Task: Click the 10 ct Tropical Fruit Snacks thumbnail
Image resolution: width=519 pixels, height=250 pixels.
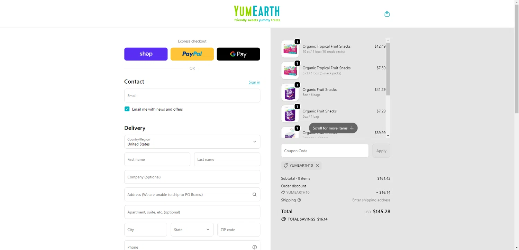Action: (290, 49)
